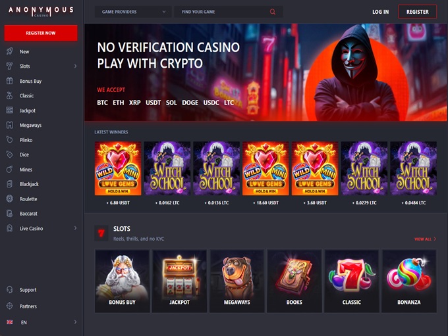
Task: Open the Megaways sidebar icon
Action: pos(10,125)
